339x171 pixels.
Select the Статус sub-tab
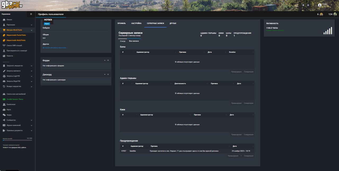[123, 41]
